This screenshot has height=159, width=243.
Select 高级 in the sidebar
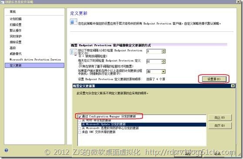tap(13, 48)
